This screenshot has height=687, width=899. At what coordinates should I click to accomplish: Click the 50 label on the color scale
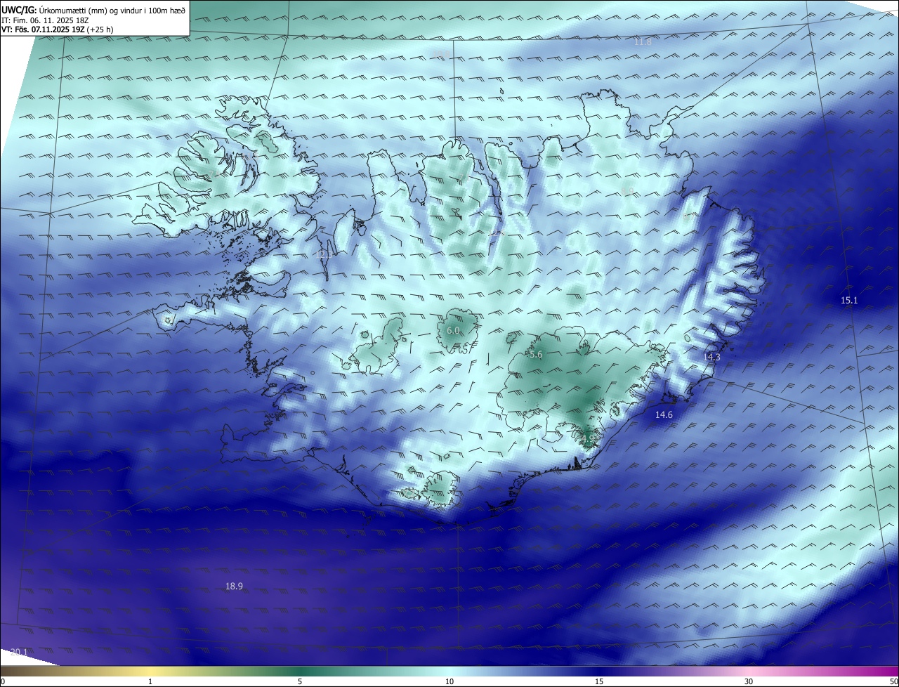893,681
